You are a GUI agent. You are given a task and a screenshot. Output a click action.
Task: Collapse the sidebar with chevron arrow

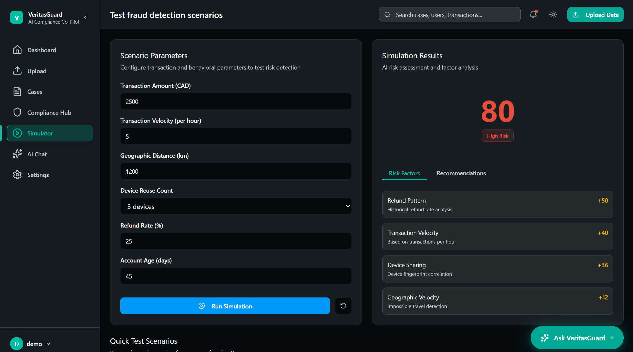[x=86, y=17]
